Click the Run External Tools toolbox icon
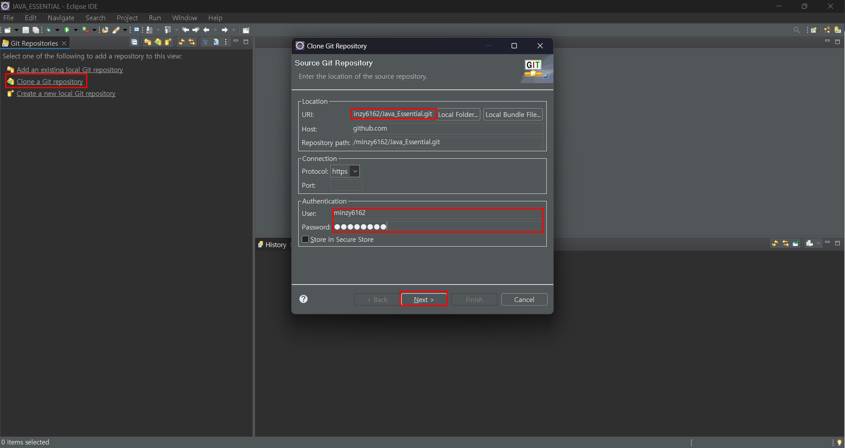This screenshot has height=448, width=845. 85,30
